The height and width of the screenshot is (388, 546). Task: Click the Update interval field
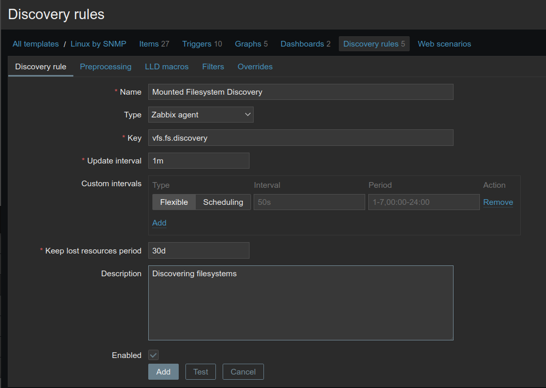tap(199, 161)
